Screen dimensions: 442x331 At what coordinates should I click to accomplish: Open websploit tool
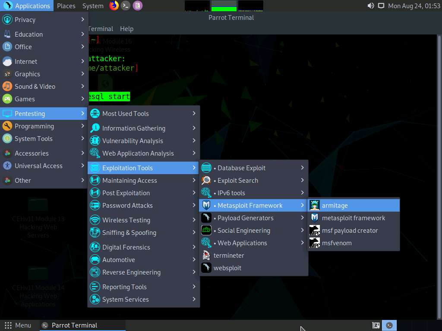click(253, 268)
